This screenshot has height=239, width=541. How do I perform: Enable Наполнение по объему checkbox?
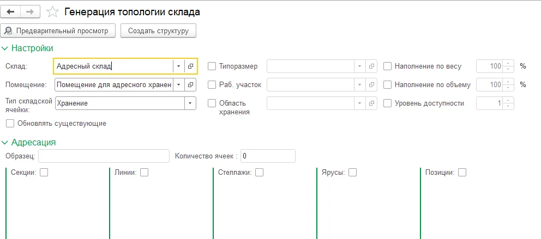click(387, 84)
